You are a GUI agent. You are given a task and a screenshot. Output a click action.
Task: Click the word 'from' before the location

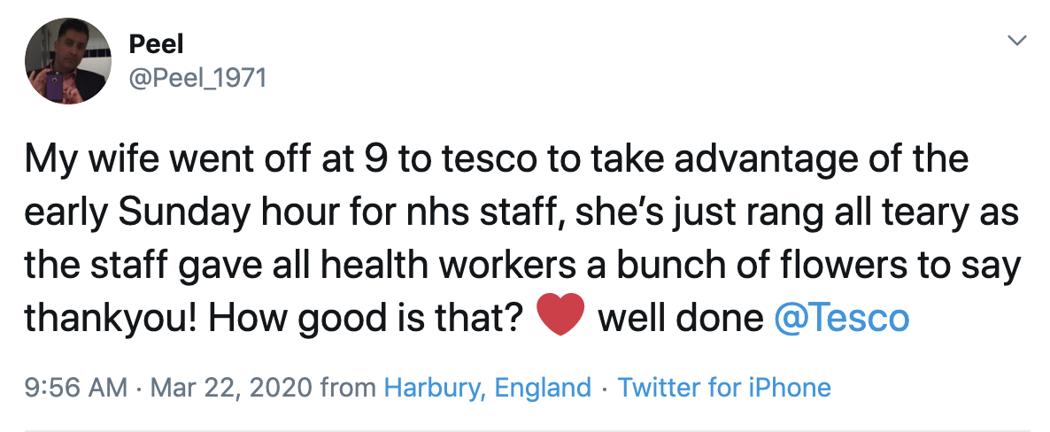(x=348, y=387)
